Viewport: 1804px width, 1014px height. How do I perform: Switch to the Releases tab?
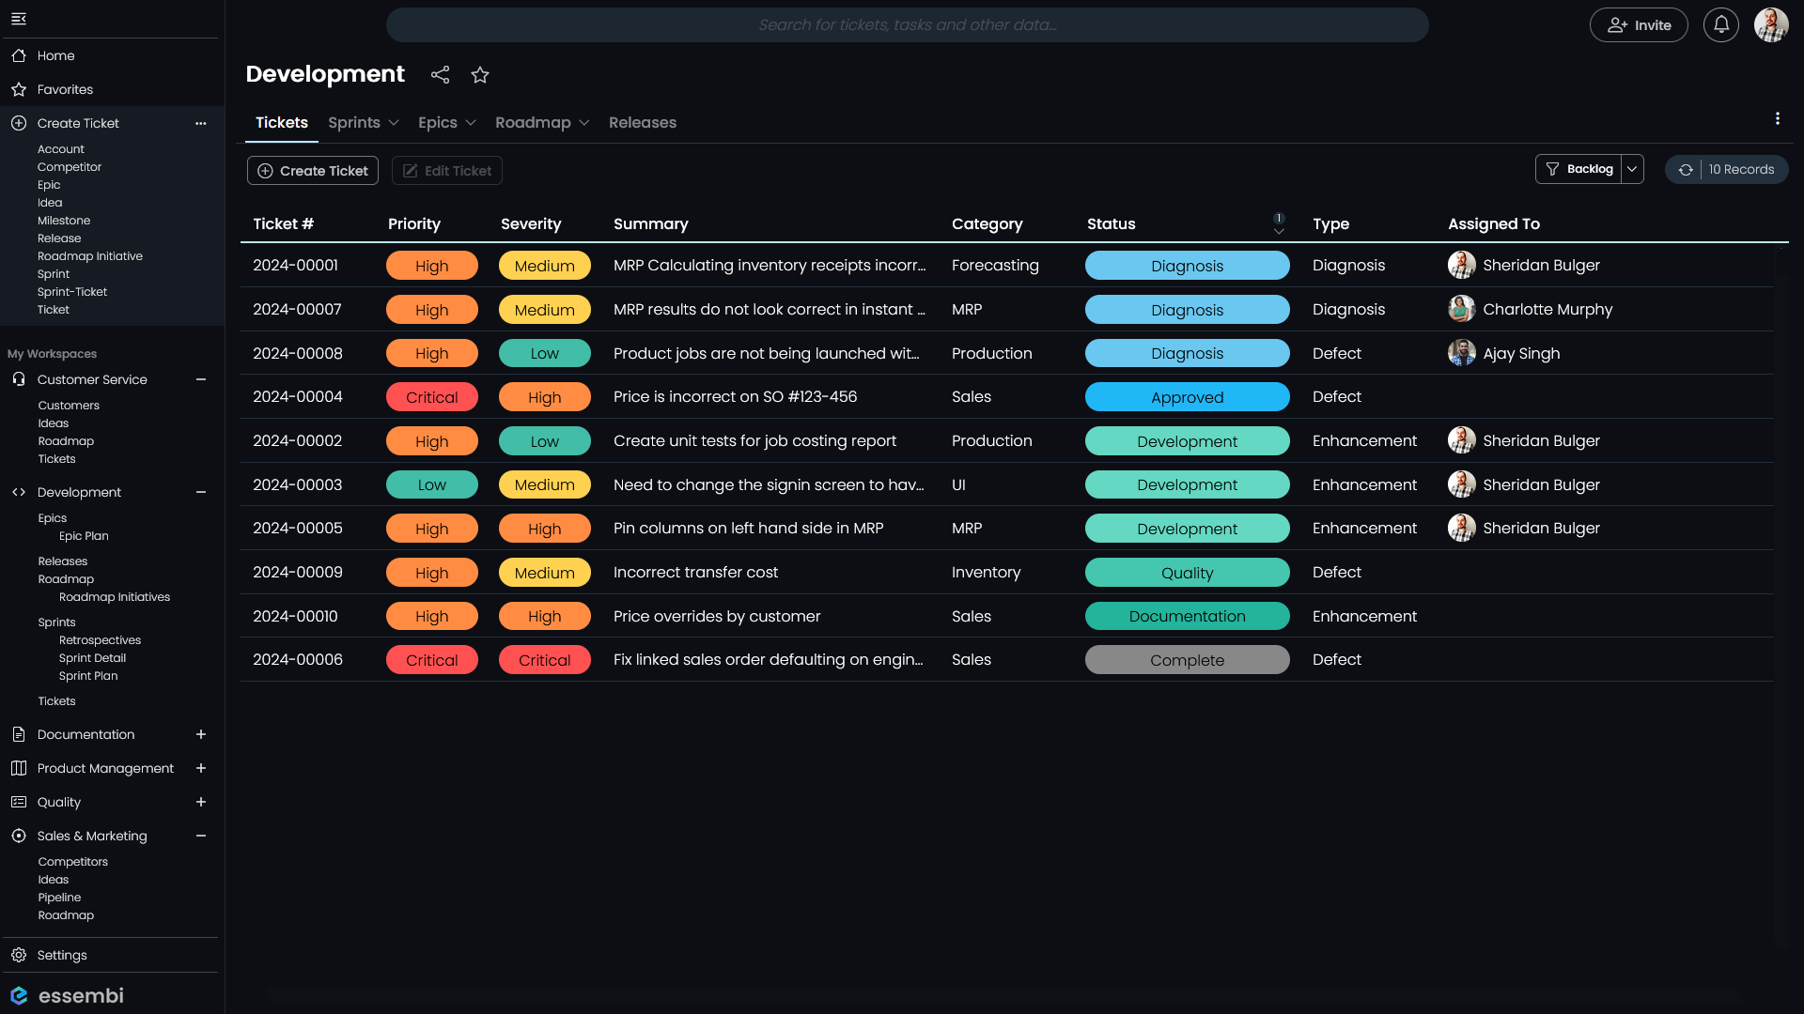coord(642,123)
